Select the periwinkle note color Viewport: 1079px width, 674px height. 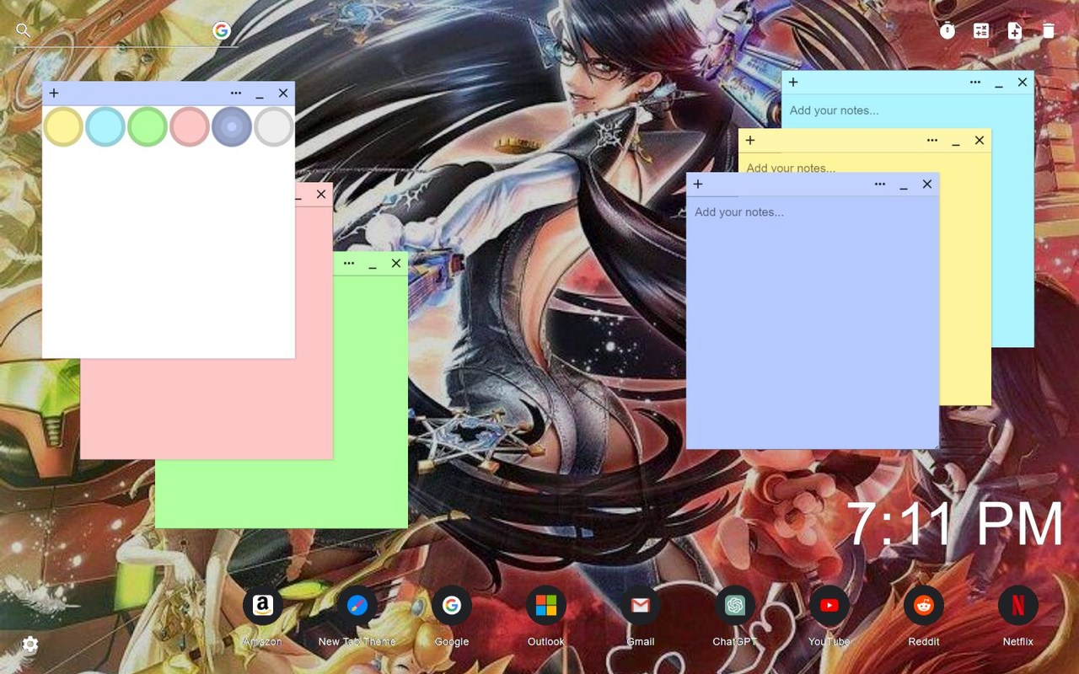click(232, 126)
